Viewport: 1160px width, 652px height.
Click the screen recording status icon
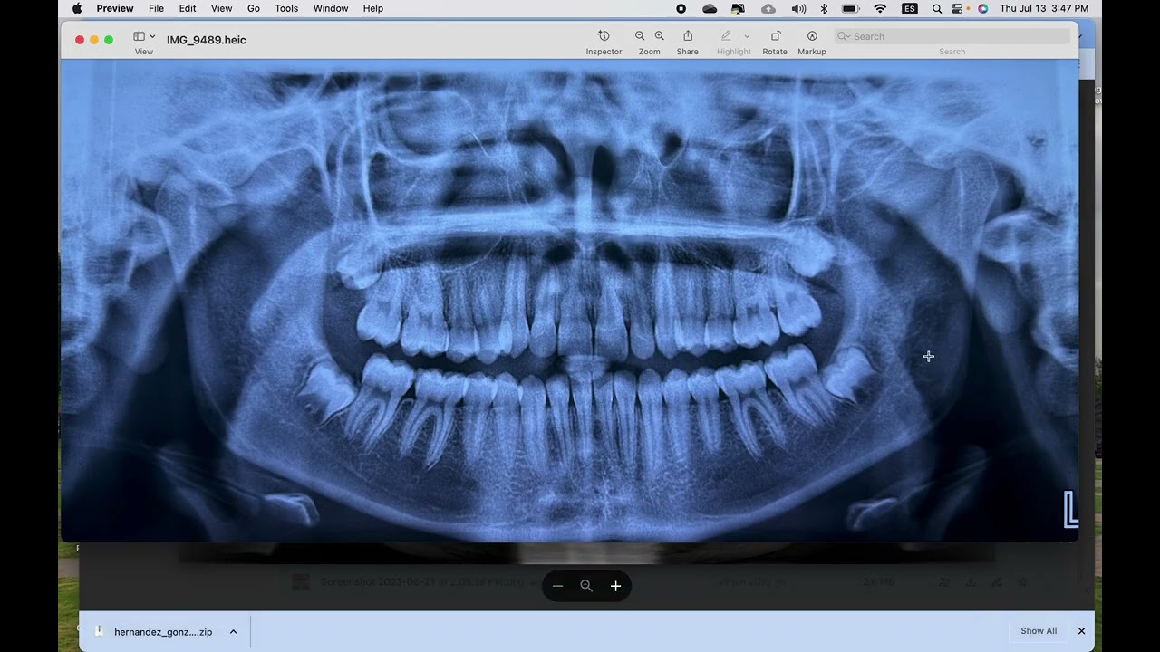pos(681,8)
